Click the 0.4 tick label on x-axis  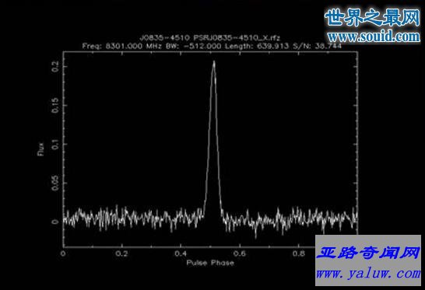click(181, 253)
